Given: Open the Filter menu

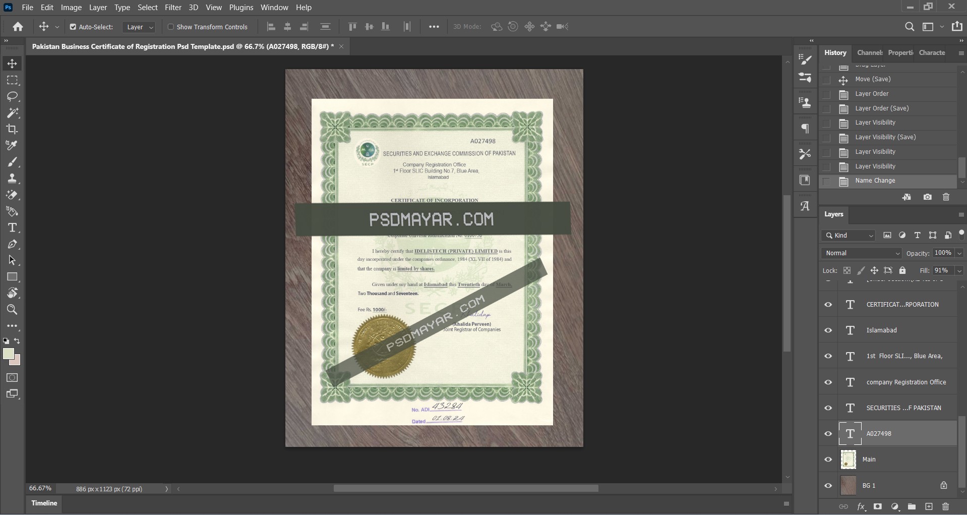Looking at the screenshot, I should tap(173, 8).
